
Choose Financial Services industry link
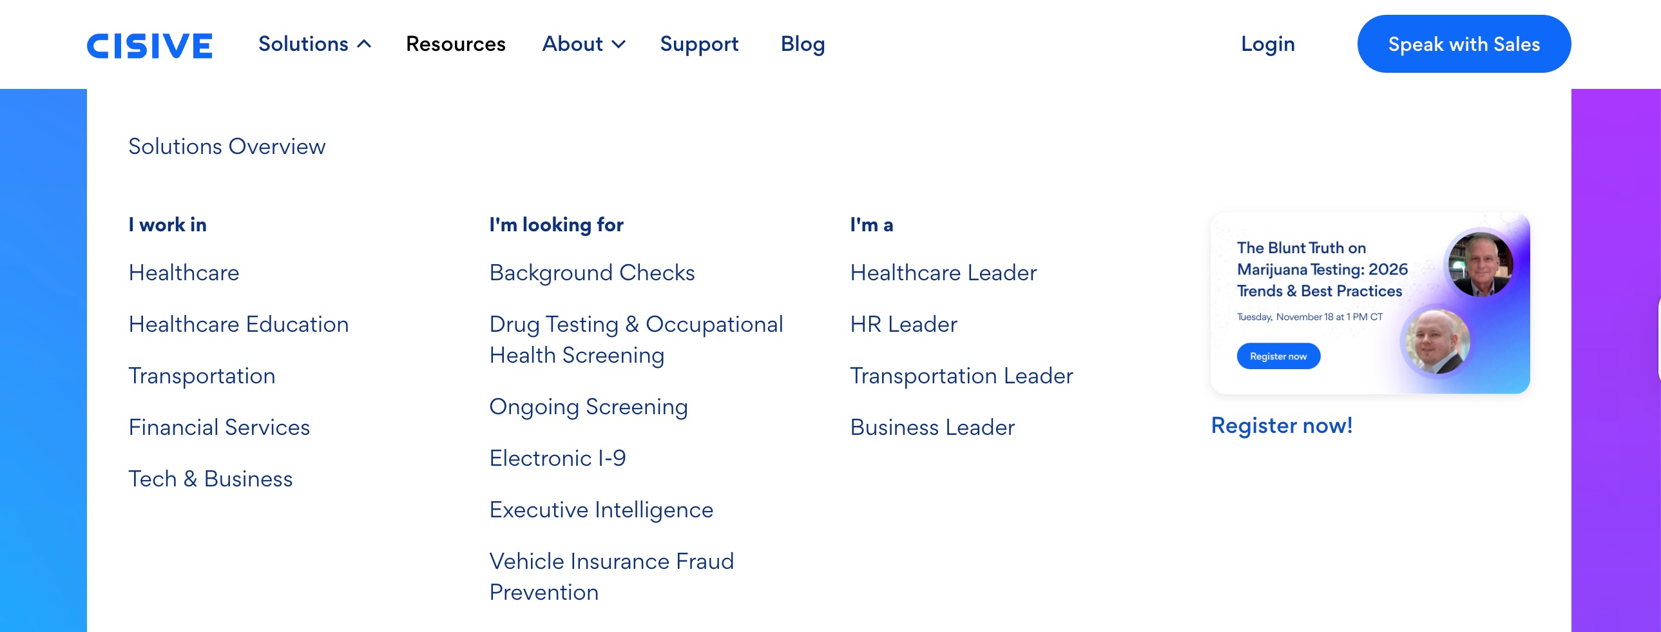tap(219, 427)
